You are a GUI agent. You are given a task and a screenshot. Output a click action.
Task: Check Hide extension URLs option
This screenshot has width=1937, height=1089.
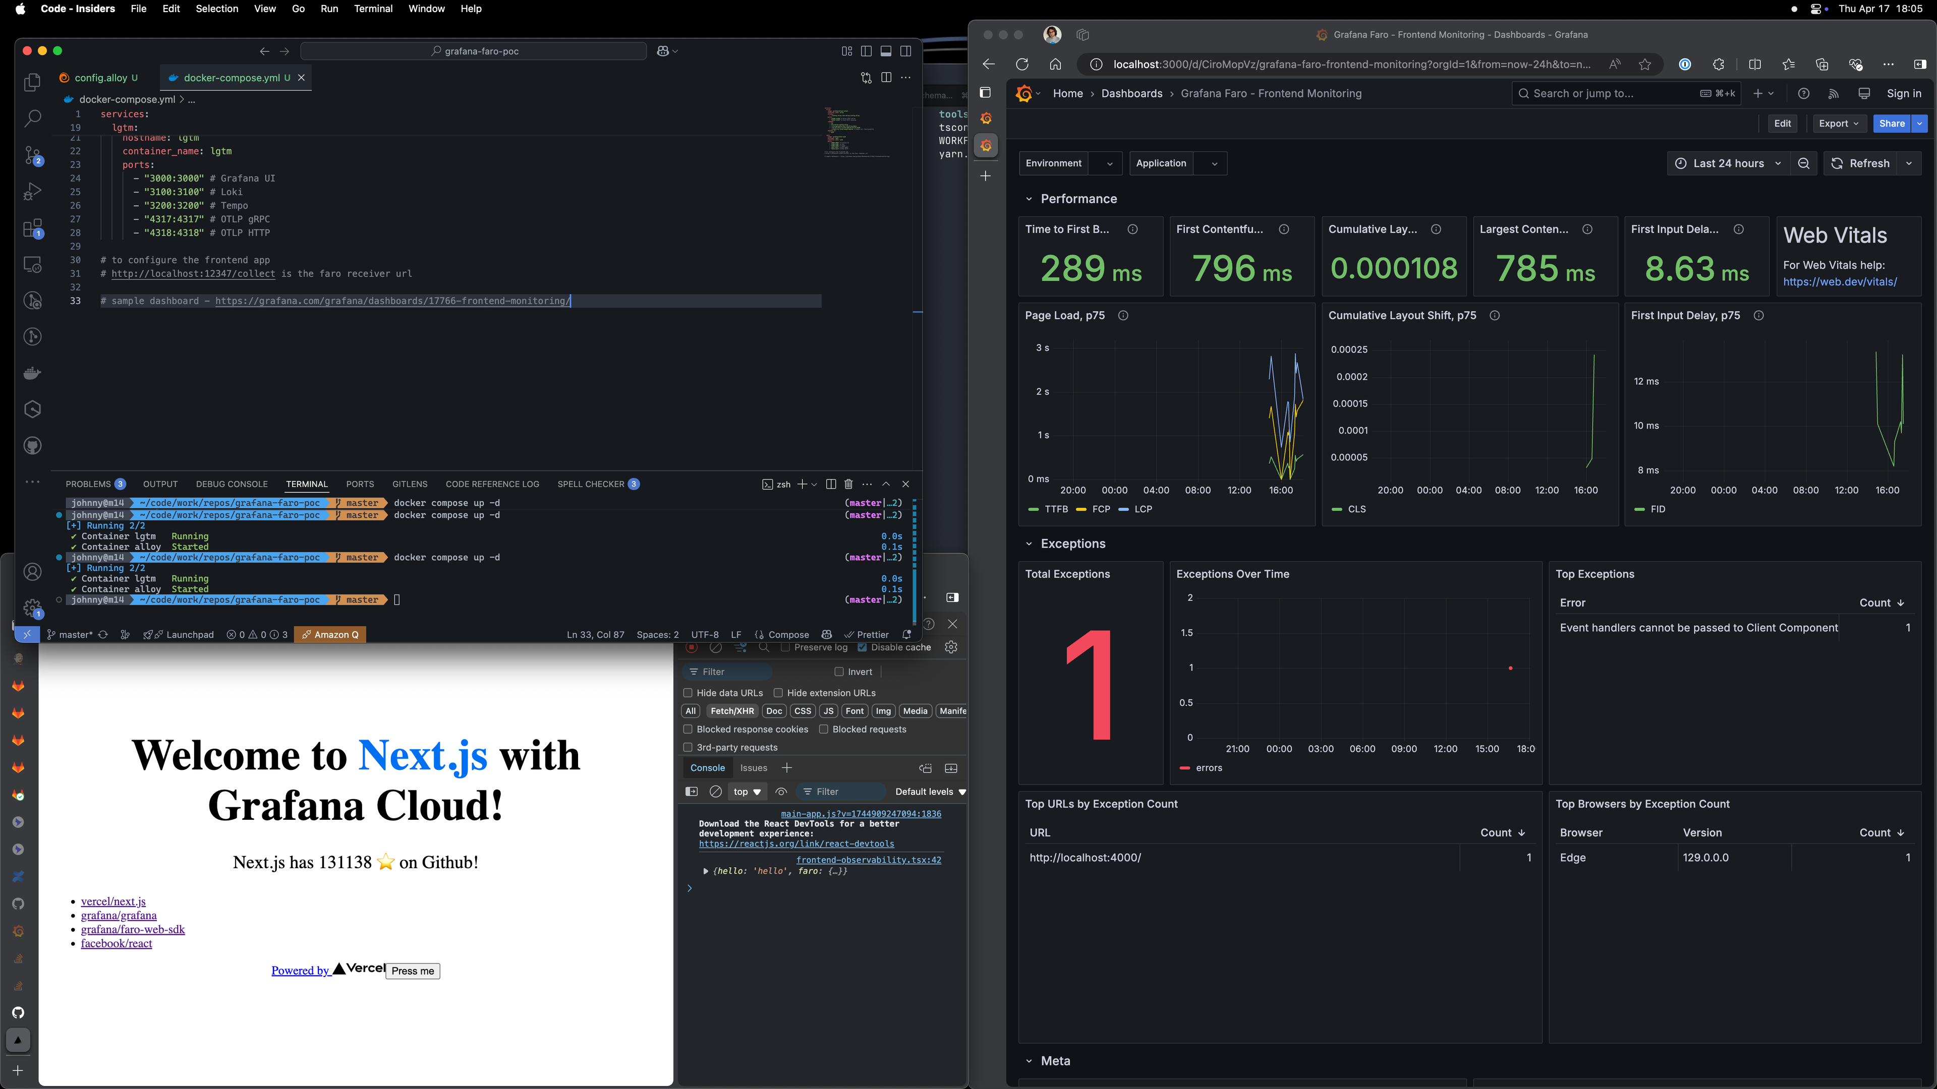coord(778,693)
